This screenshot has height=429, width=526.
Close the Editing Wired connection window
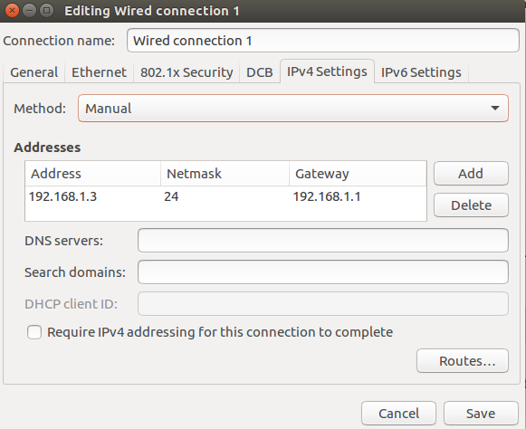12,11
